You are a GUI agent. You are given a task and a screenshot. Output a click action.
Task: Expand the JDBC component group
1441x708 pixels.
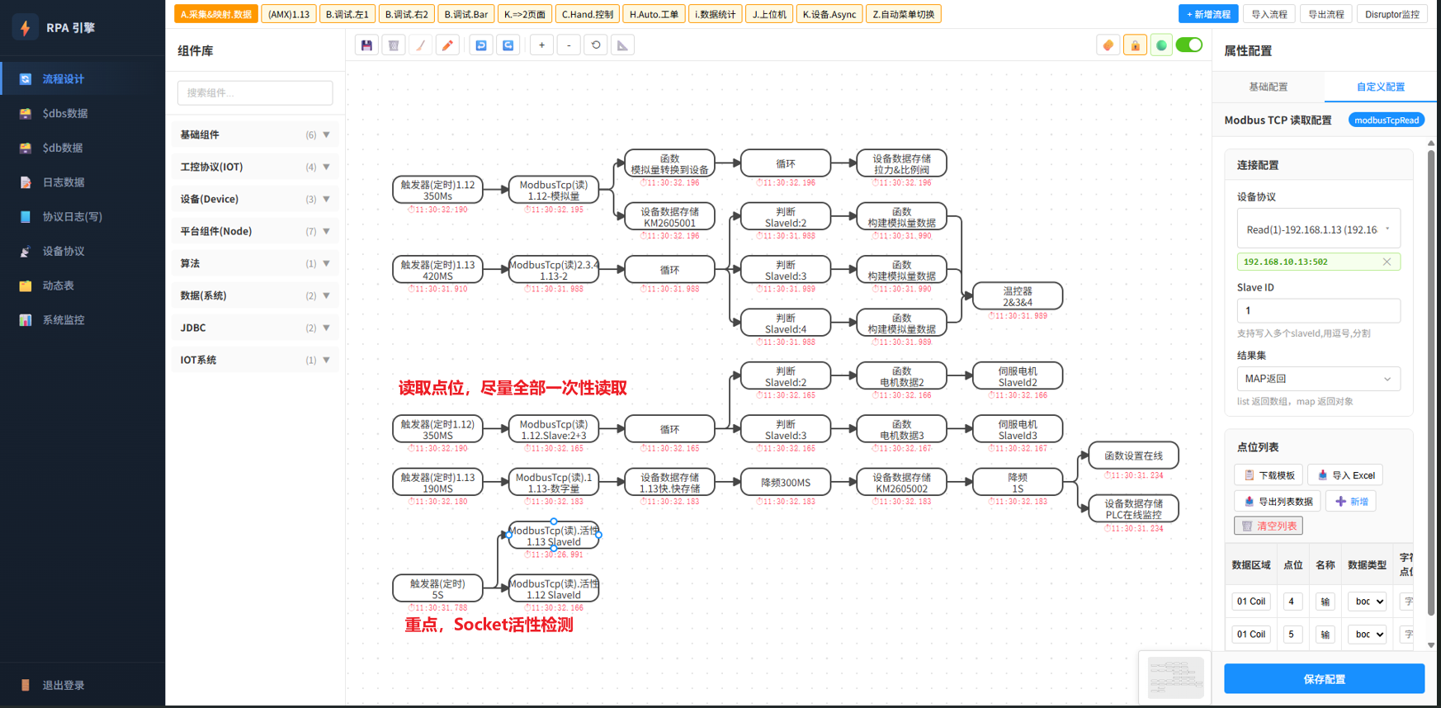click(255, 328)
